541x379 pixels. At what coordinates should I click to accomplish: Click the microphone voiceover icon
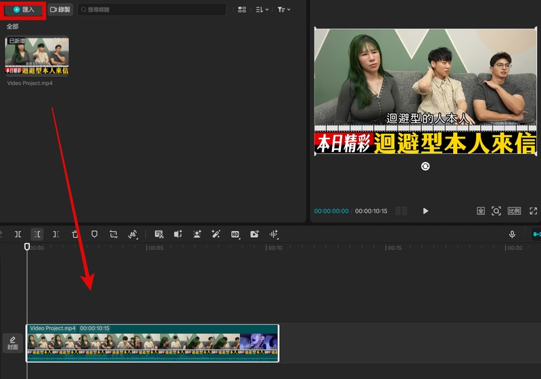(512, 234)
